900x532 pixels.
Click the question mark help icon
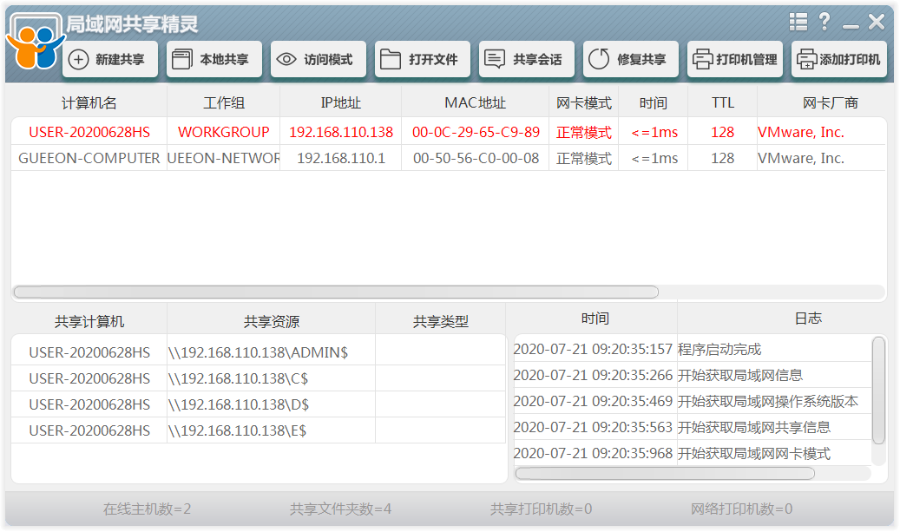click(x=824, y=22)
